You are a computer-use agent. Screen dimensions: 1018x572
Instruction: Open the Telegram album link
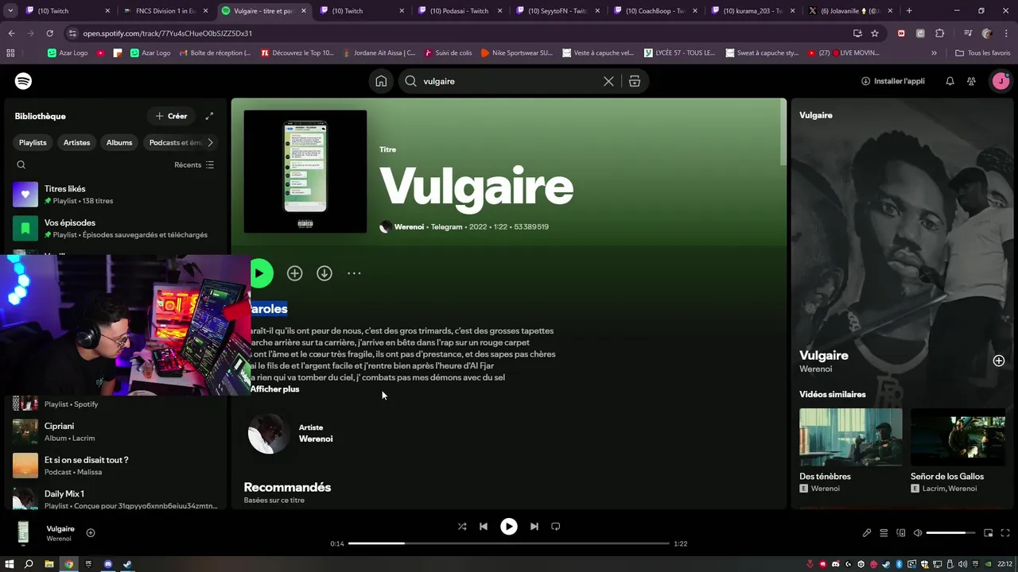(x=446, y=226)
